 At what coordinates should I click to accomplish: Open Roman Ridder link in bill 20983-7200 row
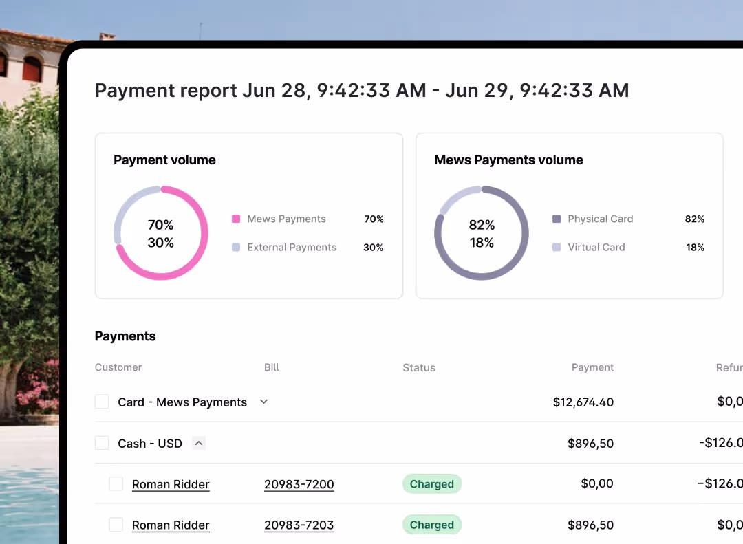pyautogui.click(x=171, y=484)
